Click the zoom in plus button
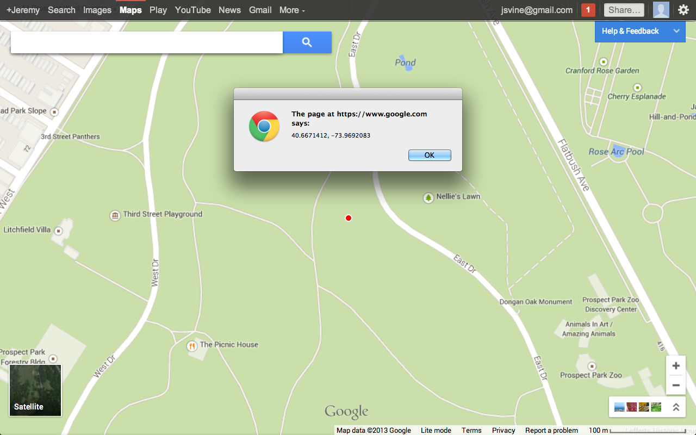Image resolution: width=696 pixels, height=435 pixels. point(676,366)
